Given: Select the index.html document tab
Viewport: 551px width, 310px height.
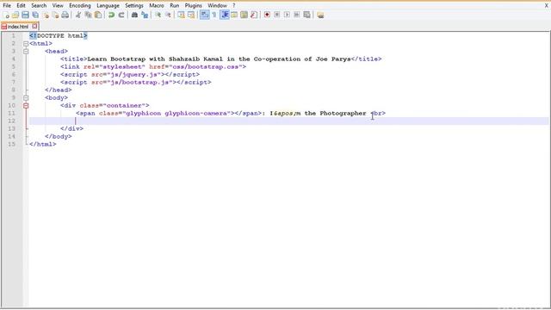Looking at the screenshot, I should (x=17, y=27).
